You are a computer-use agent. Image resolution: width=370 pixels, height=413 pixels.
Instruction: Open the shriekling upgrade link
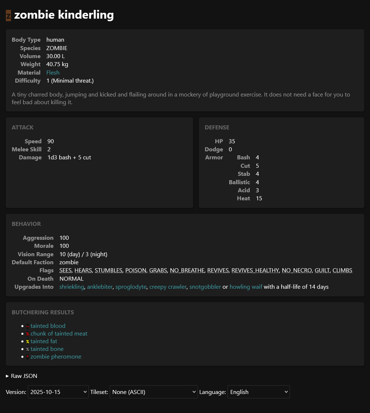pos(72,287)
